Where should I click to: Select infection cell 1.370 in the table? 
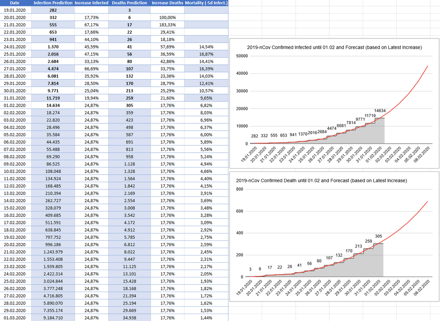point(53,47)
